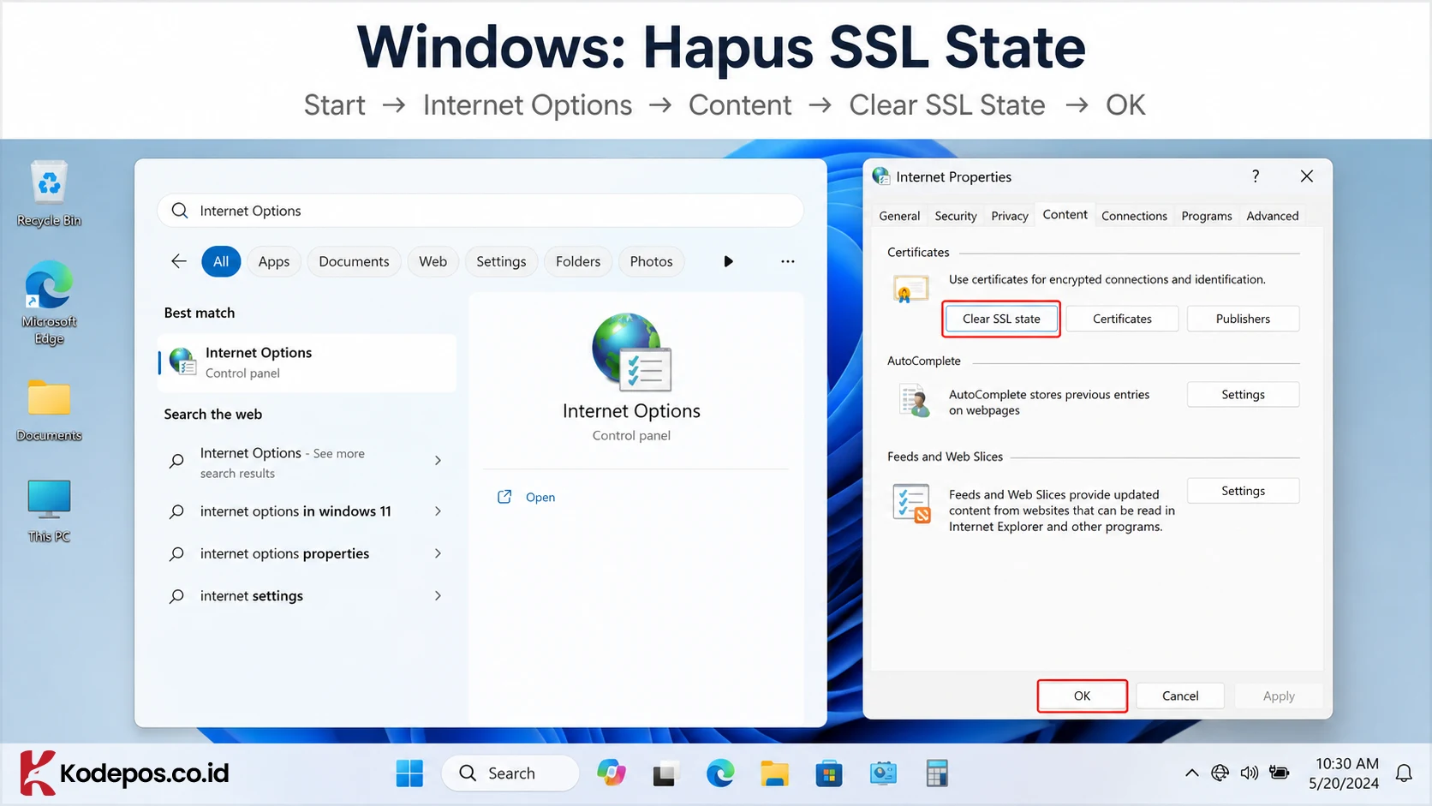1432x806 pixels.
Task: Click the Task View icon in the taskbar
Action: click(x=665, y=773)
